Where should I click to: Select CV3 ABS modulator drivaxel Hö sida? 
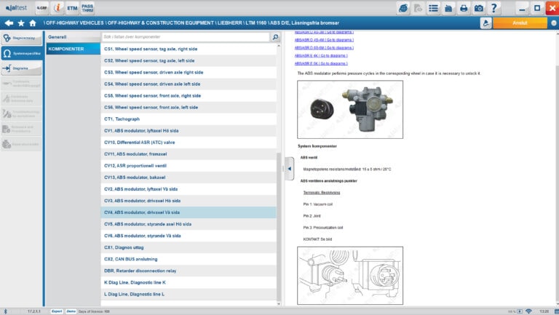(x=189, y=201)
